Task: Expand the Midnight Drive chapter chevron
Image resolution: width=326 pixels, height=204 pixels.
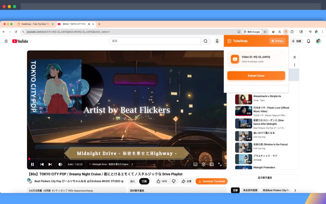Action: click(x=132, y=164)
